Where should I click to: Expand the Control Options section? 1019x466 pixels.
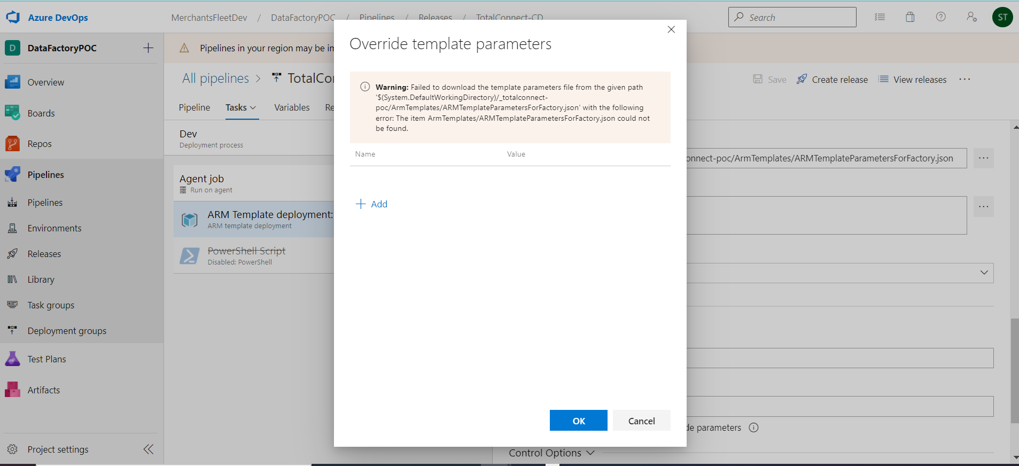click(551, 453)
